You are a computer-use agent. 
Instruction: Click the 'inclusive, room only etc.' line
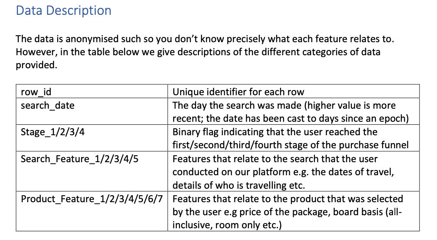point(227,225)
